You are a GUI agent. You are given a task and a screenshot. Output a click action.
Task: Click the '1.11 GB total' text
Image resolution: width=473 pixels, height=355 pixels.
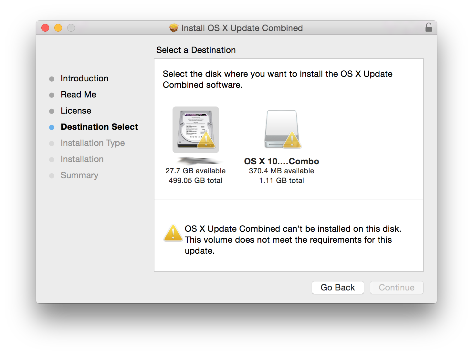point(281,180)
